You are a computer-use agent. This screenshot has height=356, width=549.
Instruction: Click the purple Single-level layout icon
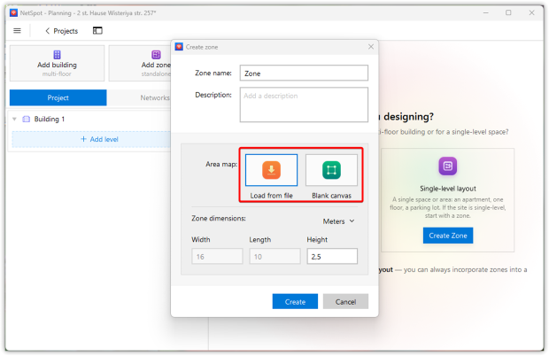pyautogui.click(x=448, y=166)
